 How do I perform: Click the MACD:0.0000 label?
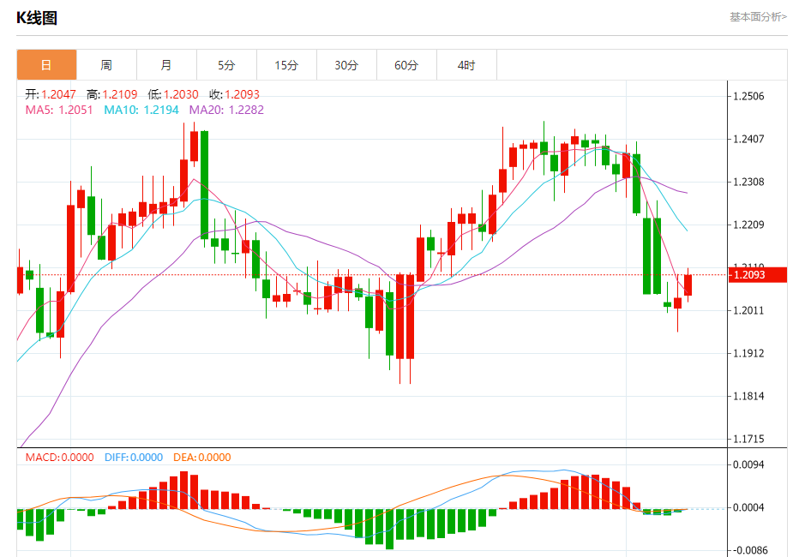click(x=59, y=458)
